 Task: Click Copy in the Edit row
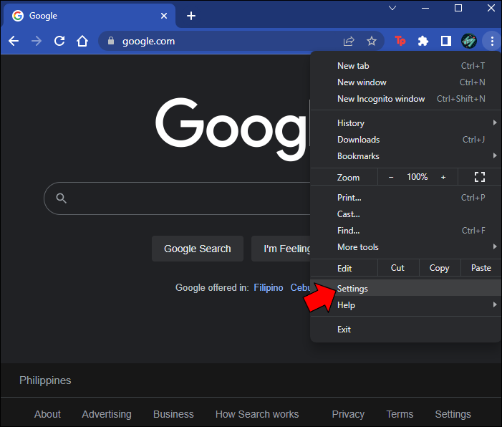440,268
